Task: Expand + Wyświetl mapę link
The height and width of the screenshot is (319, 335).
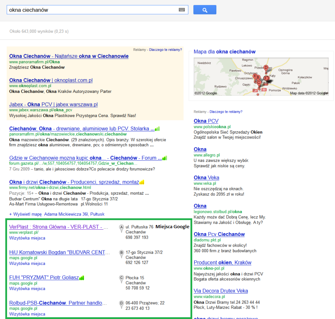Action: 25,214
